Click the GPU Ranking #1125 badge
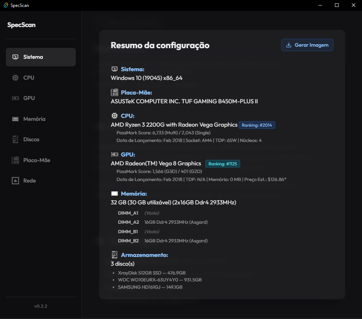The image size is (362, 319). pyautogui.click(x=223, y=164)
